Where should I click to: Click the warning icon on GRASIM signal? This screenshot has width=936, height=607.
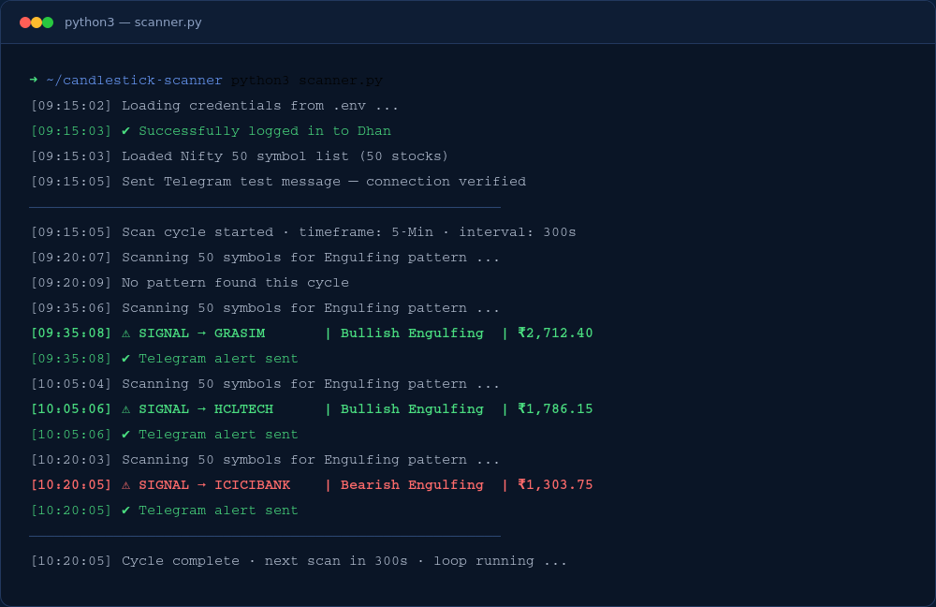[126, 333]
